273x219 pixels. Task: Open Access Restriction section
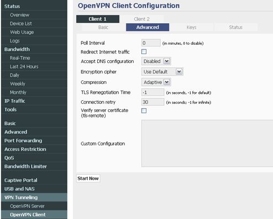tap(34, 149)
